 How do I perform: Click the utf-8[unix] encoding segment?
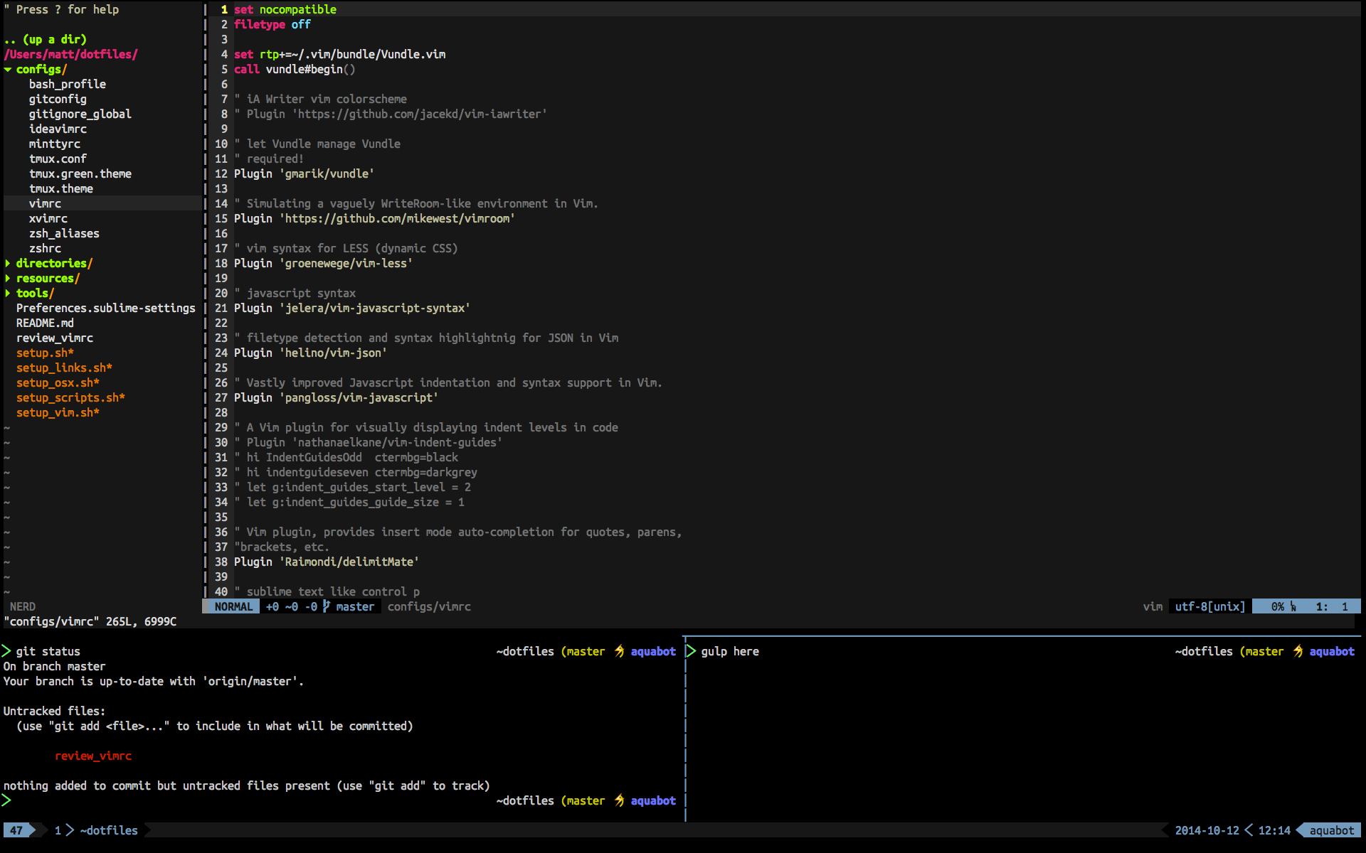click(1209, 606)
